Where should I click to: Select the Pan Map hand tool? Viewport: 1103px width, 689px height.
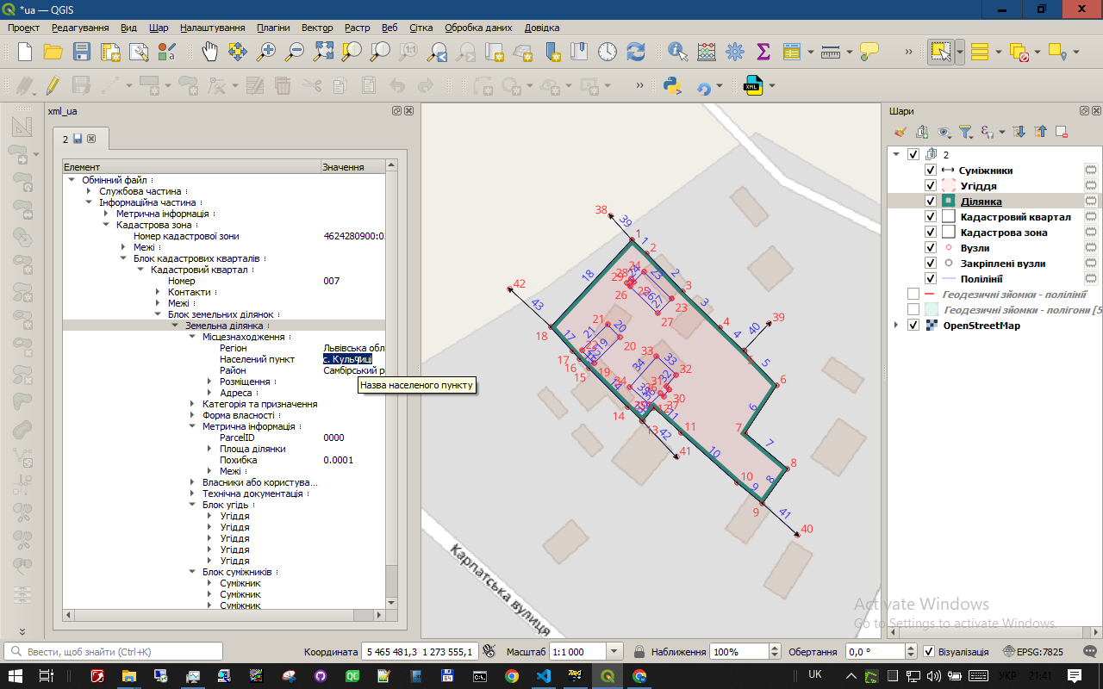click(210, 52)
